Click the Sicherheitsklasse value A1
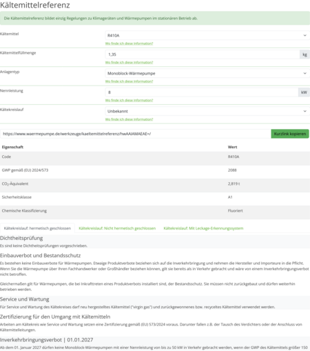310x351 pixels. click(x=230, y=197)
